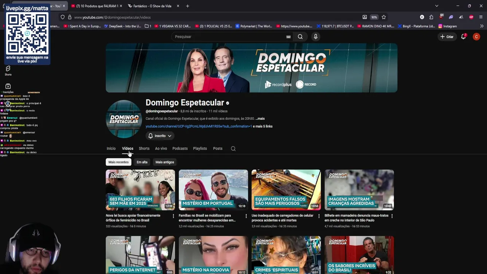Open YouTube notifications bell
This screenshot has height=274, width=487.
(463, 37)
